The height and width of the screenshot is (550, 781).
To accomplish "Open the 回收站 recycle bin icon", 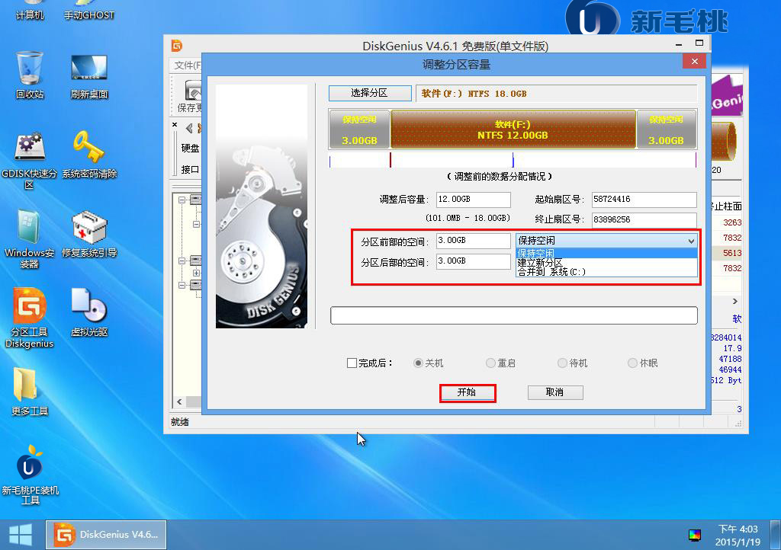I will pos(30,75).
